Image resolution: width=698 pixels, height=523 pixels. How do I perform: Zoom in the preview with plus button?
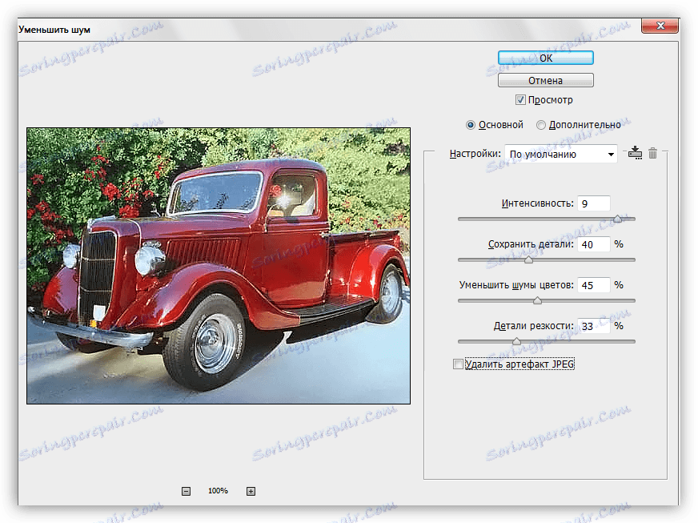pos(251,491)
